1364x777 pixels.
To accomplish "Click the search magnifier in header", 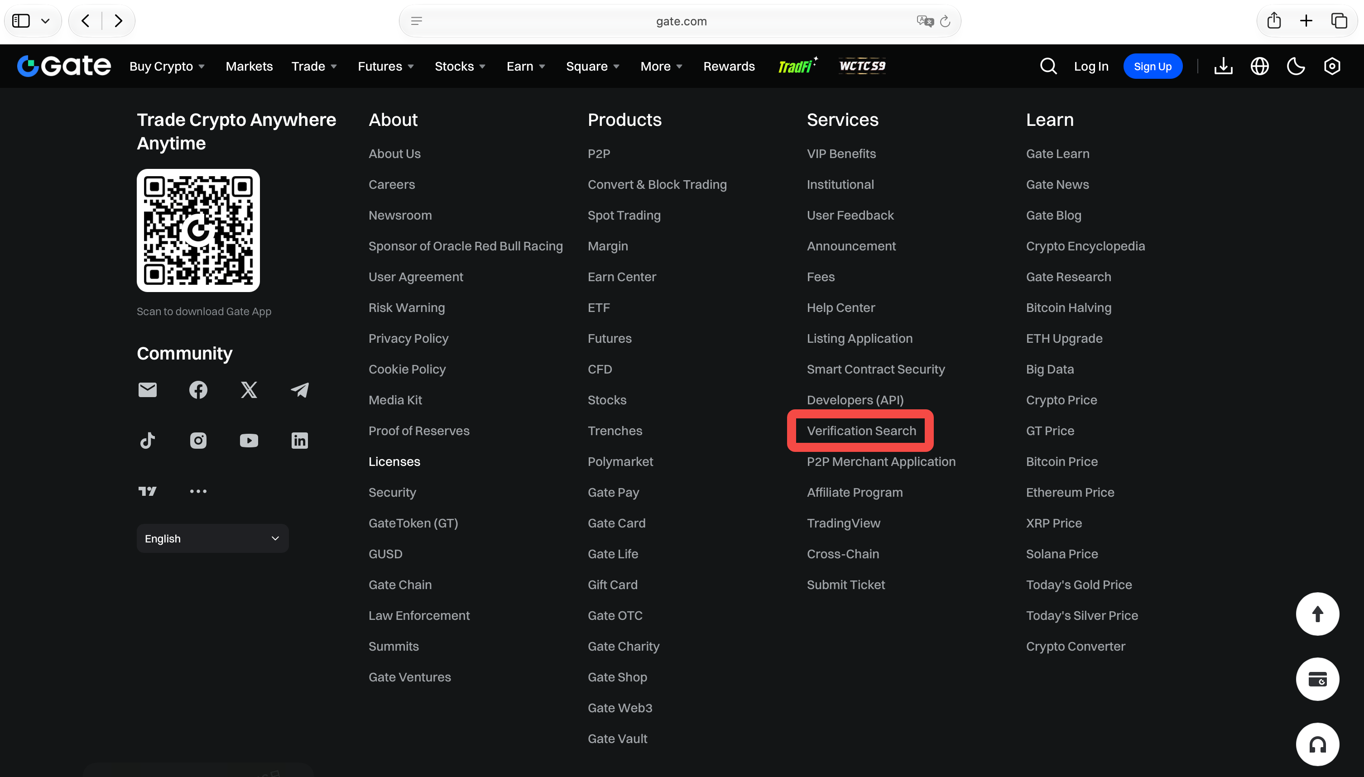I will pyautogui.click(x=1048, y=66).
